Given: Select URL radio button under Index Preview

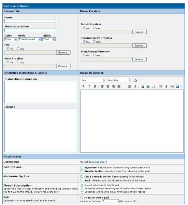Looking at the screenshot, I should click(x=94, y=28).
